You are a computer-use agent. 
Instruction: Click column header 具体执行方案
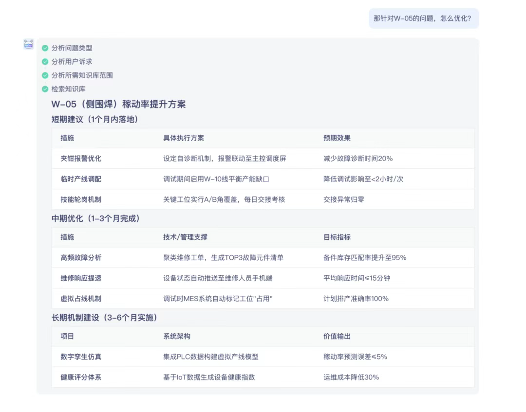click(x=184, y=138)
